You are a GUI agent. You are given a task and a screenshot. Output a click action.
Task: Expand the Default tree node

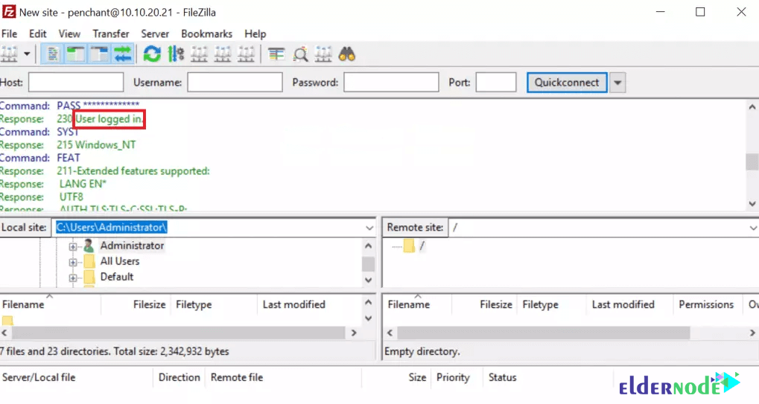72,278
